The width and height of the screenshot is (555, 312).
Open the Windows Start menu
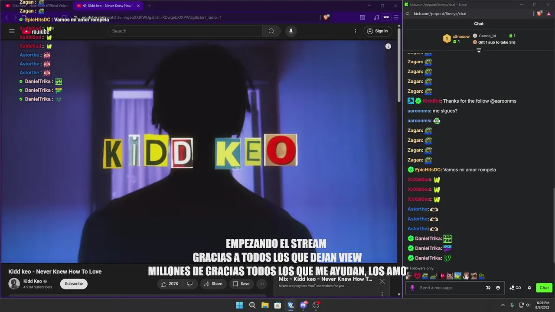click(x=239, y=305)
